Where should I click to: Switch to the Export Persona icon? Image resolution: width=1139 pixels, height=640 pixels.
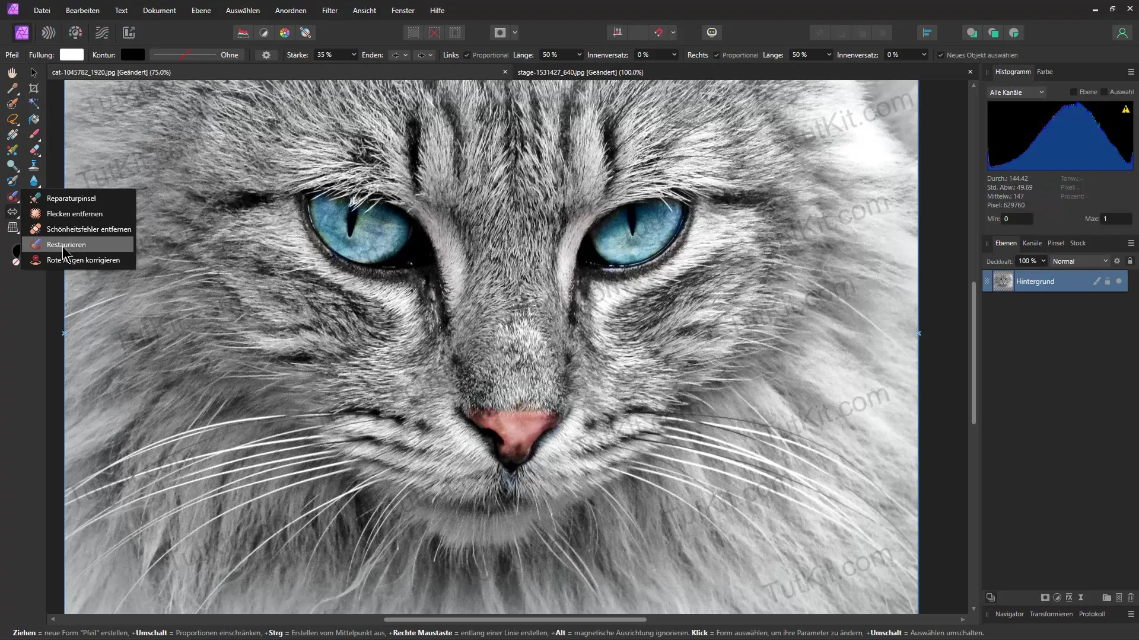129,33
